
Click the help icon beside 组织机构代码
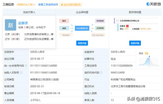101,73
